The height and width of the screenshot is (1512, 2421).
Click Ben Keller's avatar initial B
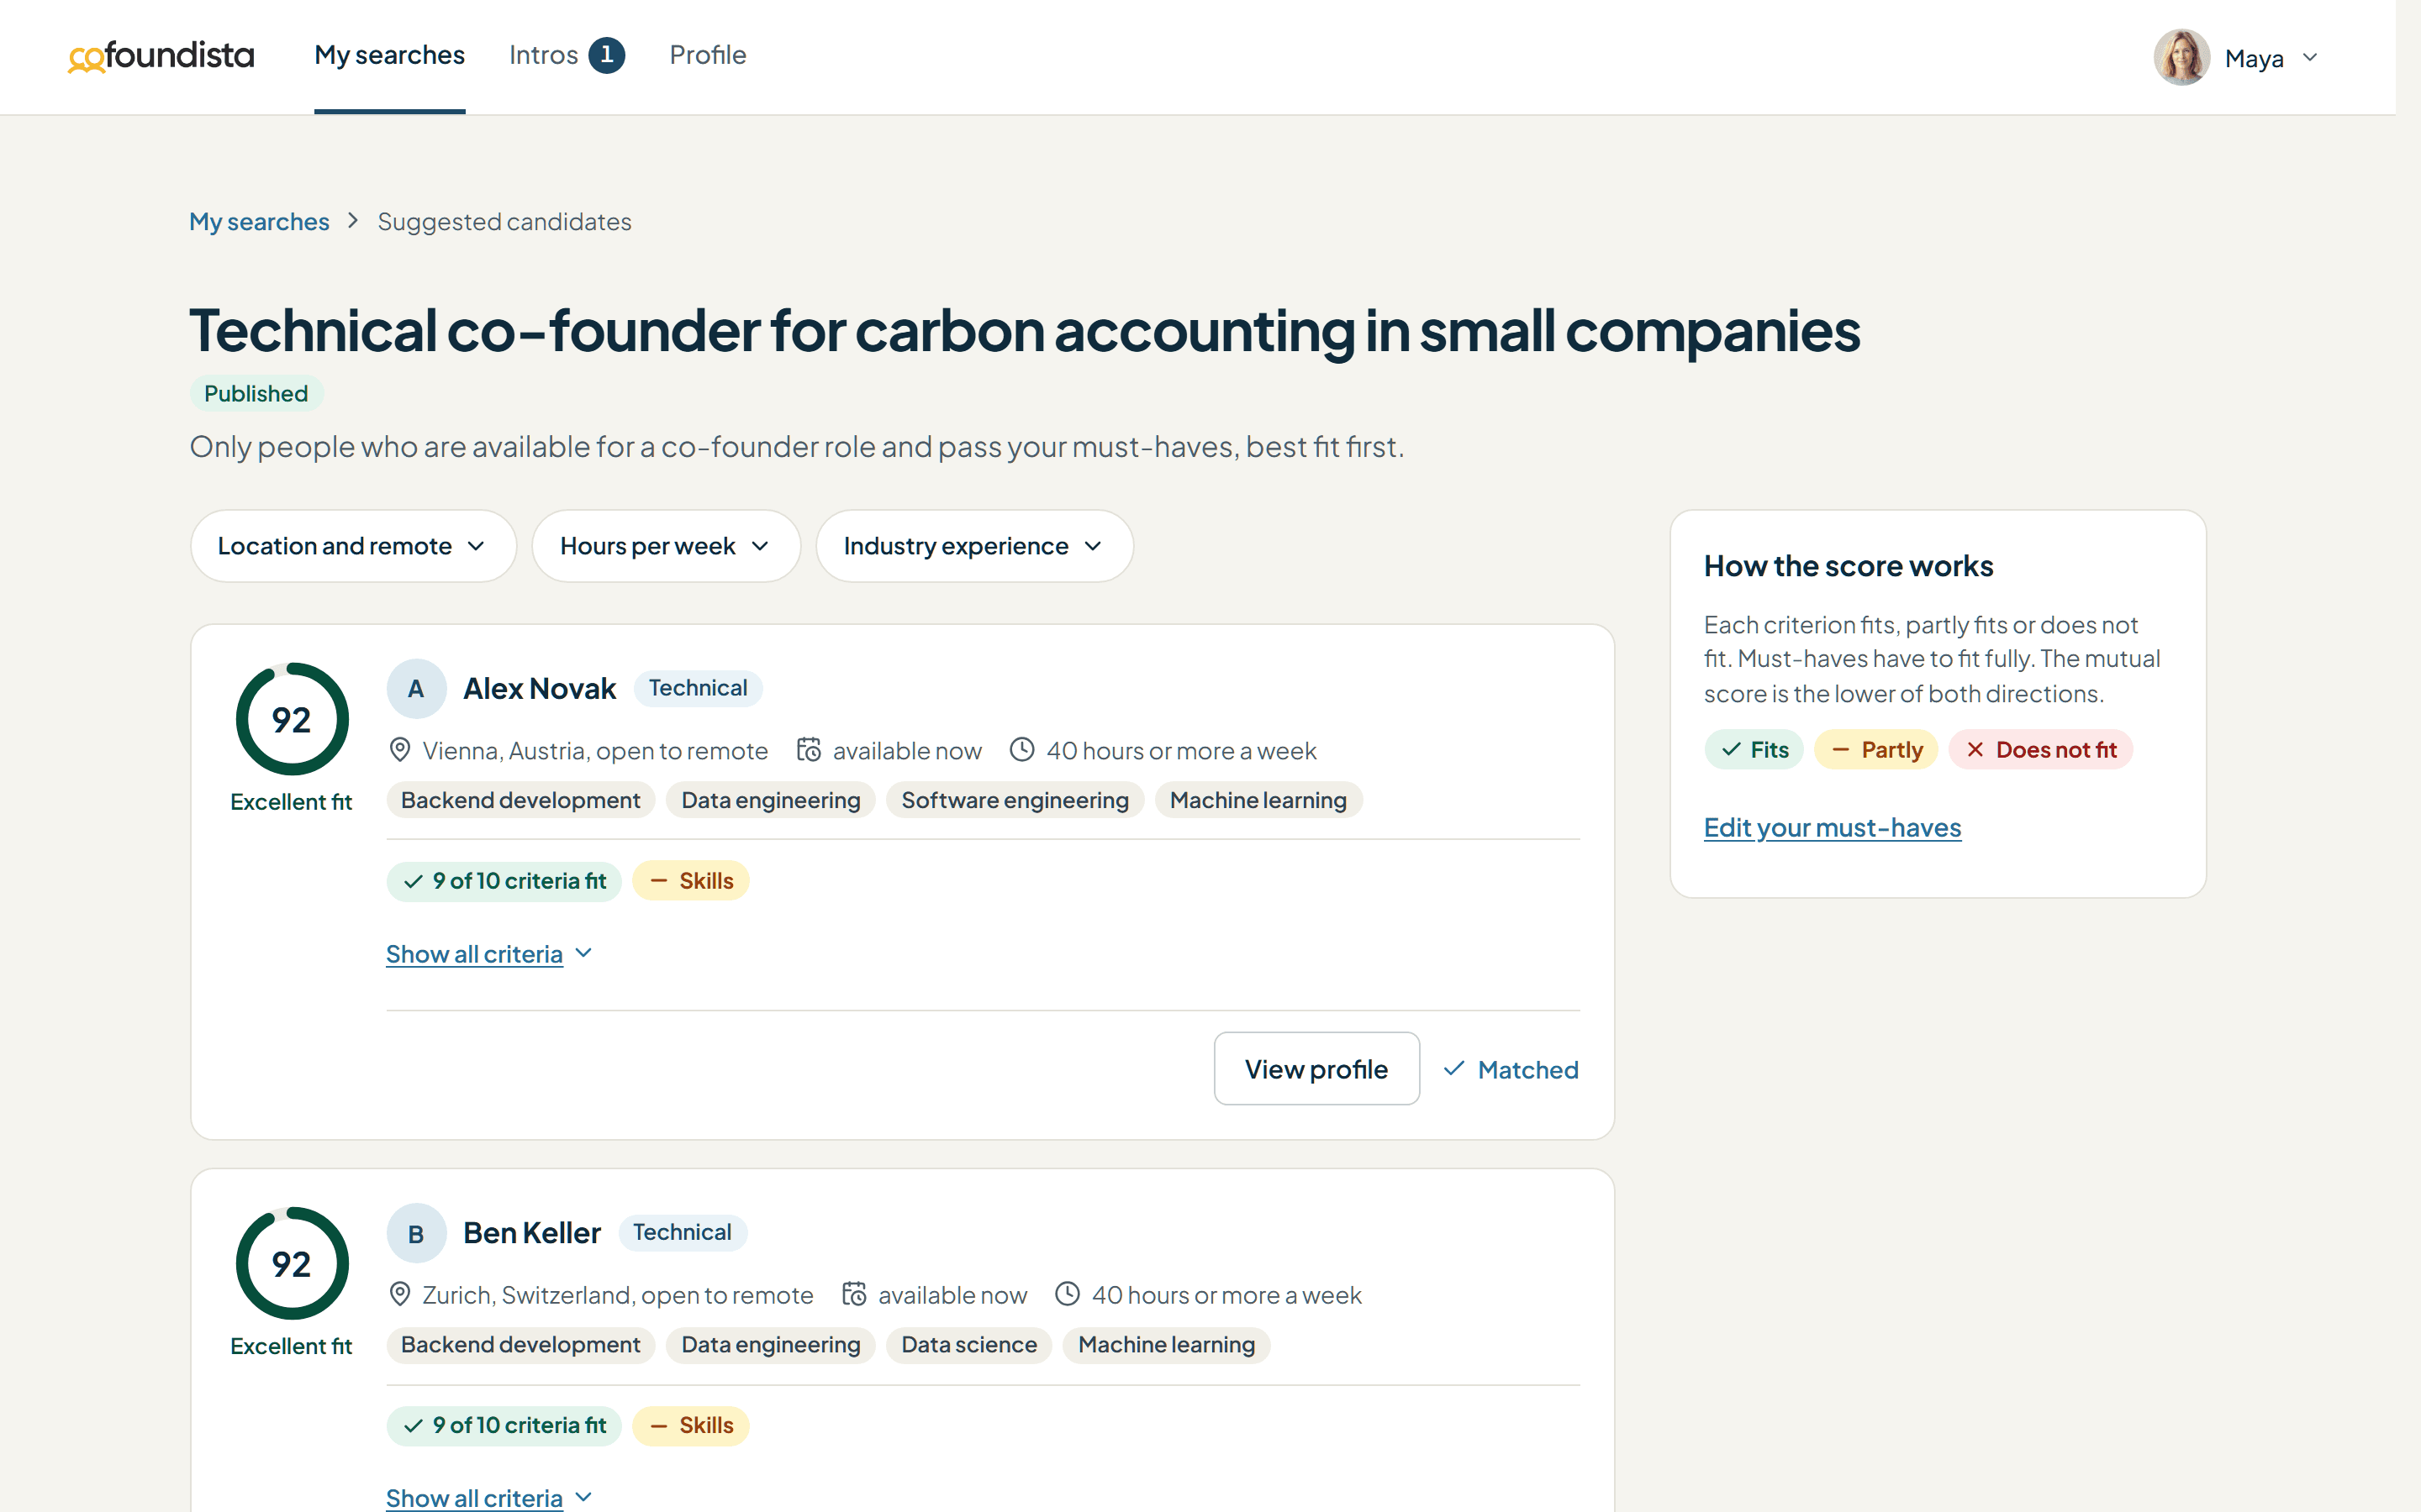(416, 1233)
